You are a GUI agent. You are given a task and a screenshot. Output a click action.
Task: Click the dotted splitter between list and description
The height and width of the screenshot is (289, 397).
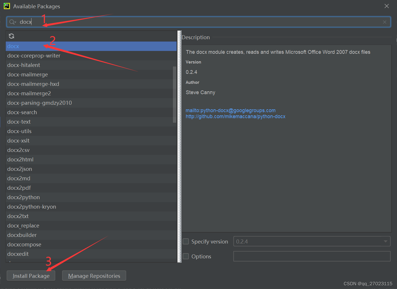(179, 147)
